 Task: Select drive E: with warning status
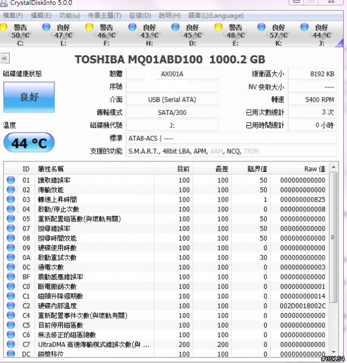pyautogui.click(x=233, y=35)
